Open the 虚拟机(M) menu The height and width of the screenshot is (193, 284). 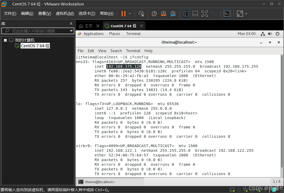click(x=65, y=13)
